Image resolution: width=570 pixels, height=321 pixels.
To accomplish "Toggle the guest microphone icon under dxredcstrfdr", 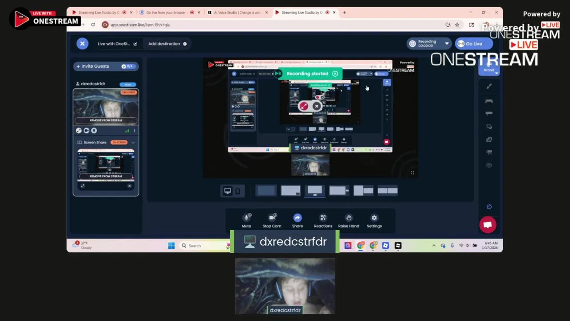I will 94,131.
